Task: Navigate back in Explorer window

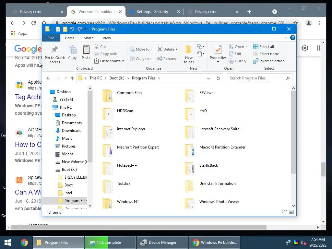Action: [48, 78]
